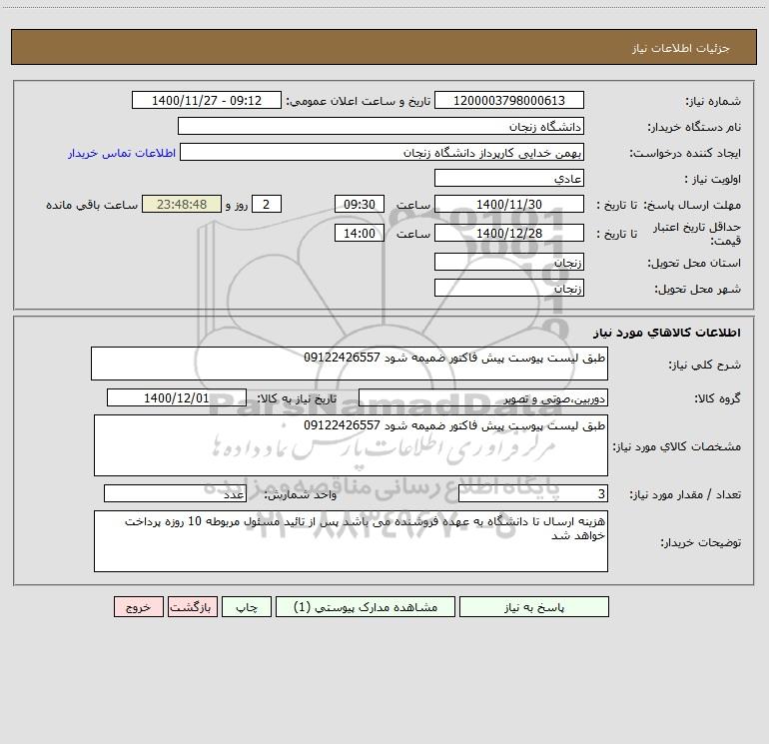Click the response deadline date 1400/11/30

click(509, 204)
